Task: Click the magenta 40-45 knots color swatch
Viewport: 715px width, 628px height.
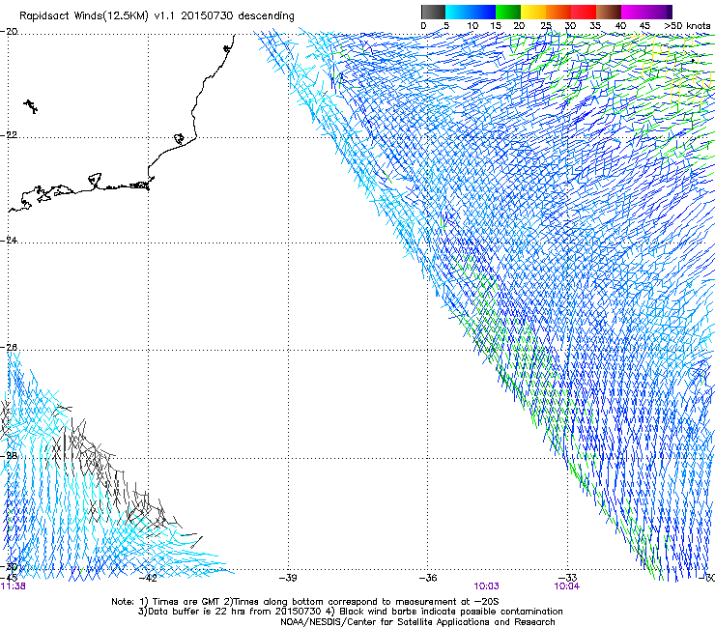Action: (634, 12)
